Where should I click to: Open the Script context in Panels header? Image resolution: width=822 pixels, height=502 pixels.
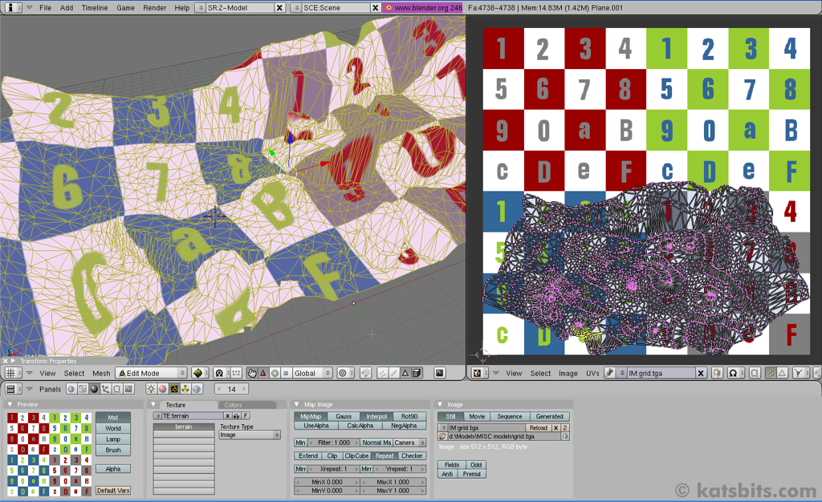coord(83,389)
